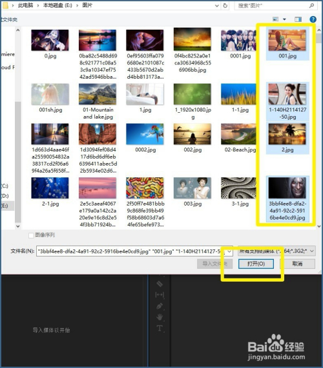Enable the 图像序列 checkbox
323x368 pixels.
31,235
